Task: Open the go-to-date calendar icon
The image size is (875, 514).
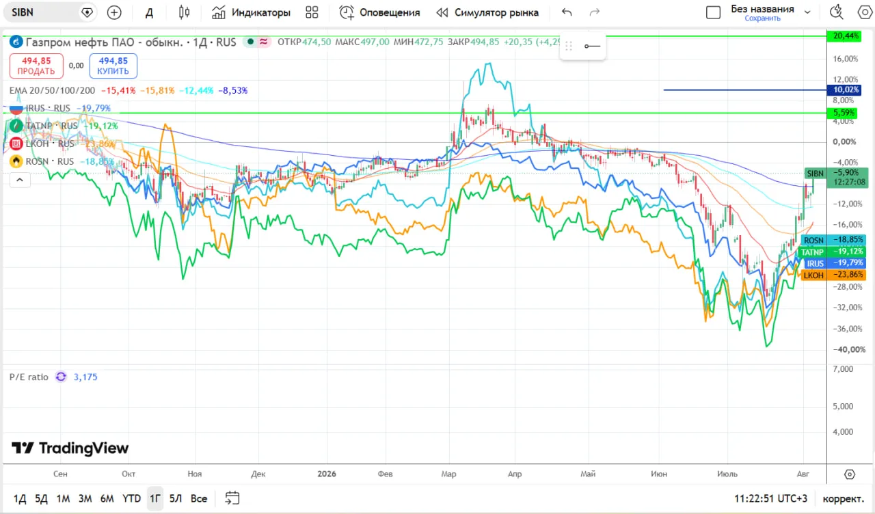Action: pos(232,498)
